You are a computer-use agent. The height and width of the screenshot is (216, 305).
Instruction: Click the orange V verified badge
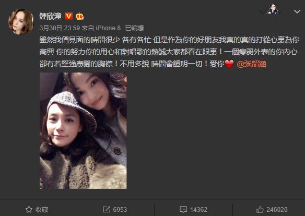coord(68,16)
